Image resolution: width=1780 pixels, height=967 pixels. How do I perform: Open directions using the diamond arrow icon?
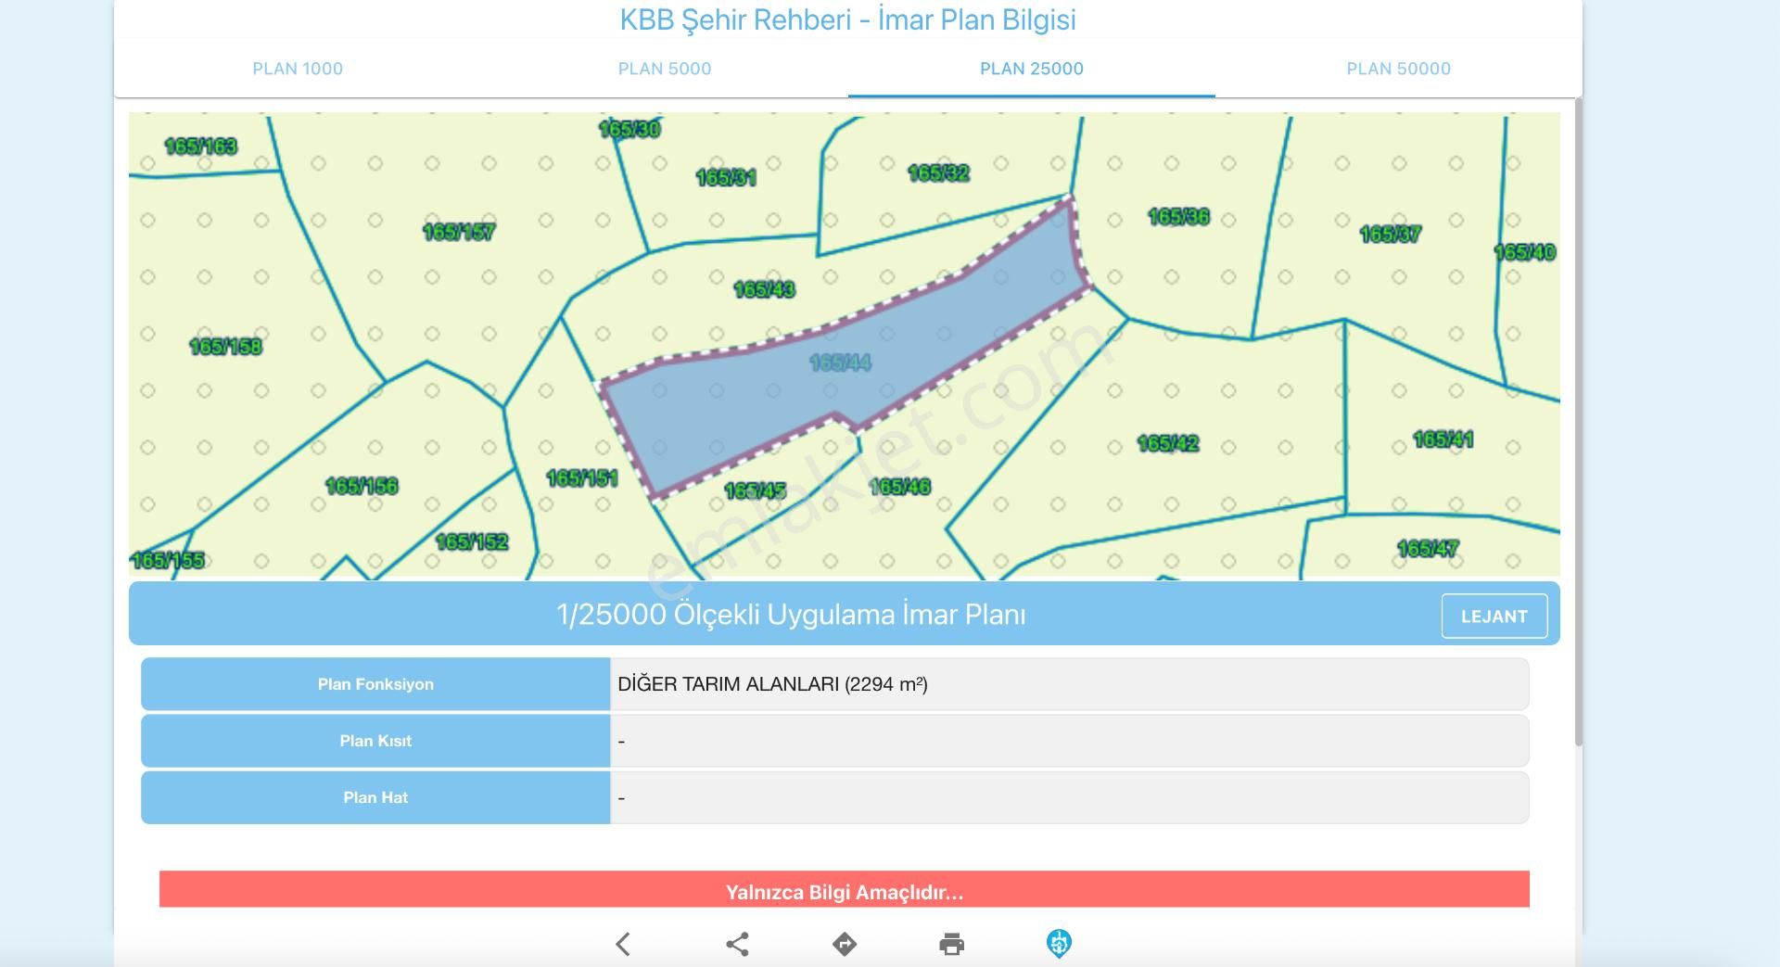coord(845,944)
